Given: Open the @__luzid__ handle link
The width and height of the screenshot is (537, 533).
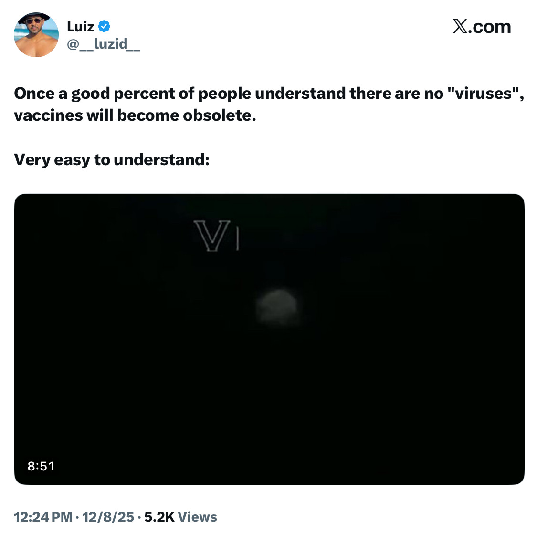Looking at the screenshot, I should 103,44.
